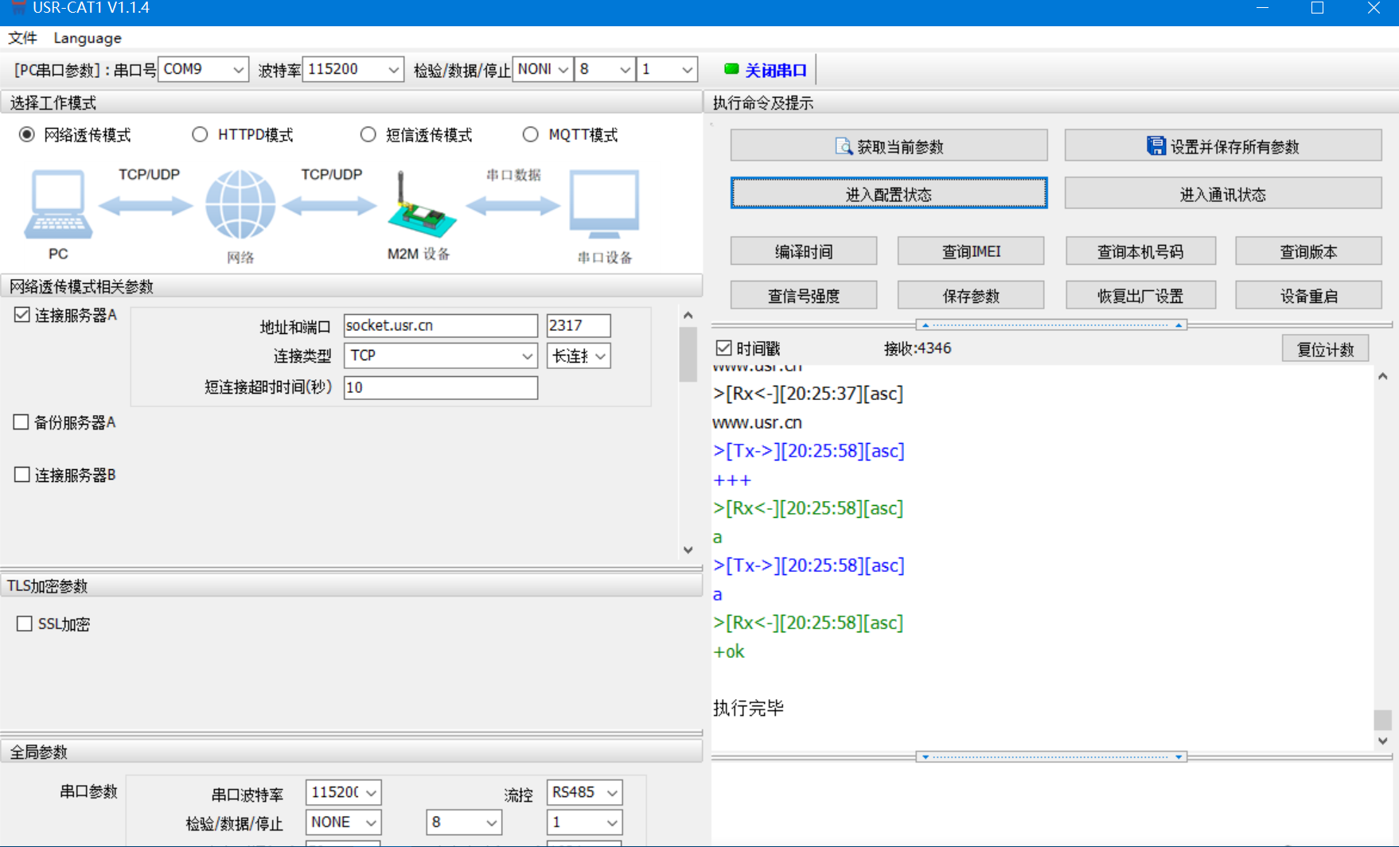Screen dimensions: 1399x847
Task: Click the network globe icon
Action: (240, 204)
